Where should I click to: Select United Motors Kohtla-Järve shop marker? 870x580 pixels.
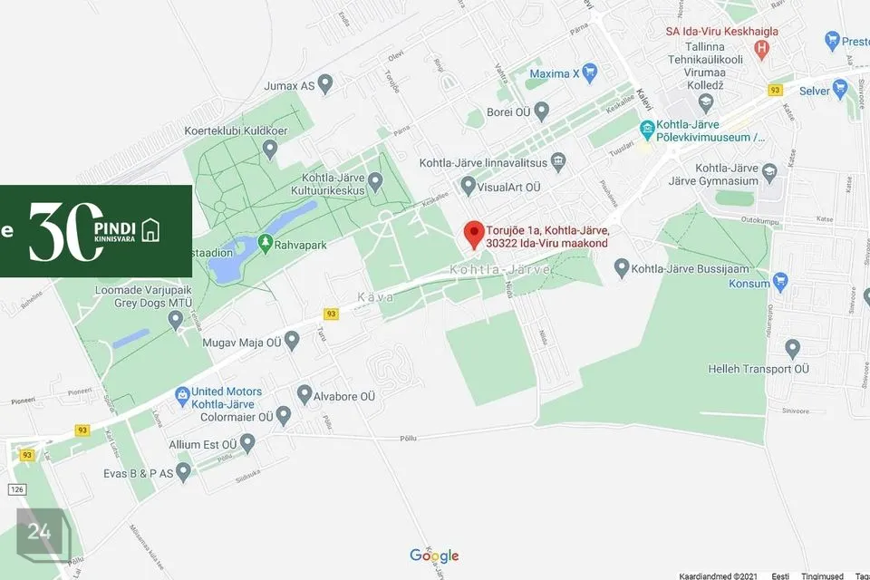click(x=182, y=397)
